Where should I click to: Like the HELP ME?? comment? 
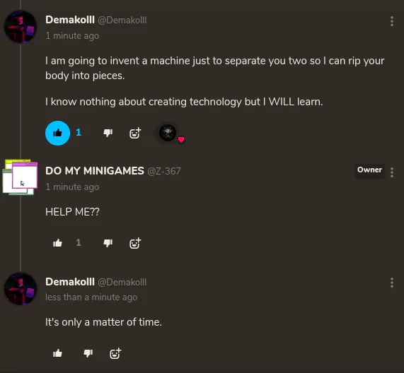point(57,243)
